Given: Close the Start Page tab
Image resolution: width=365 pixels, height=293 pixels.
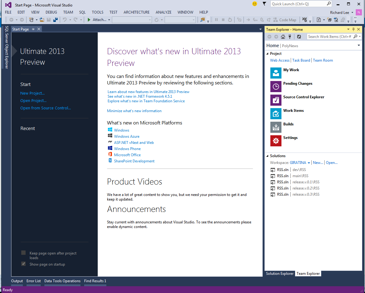Looking at the screenshot, I should coord(39,29).
